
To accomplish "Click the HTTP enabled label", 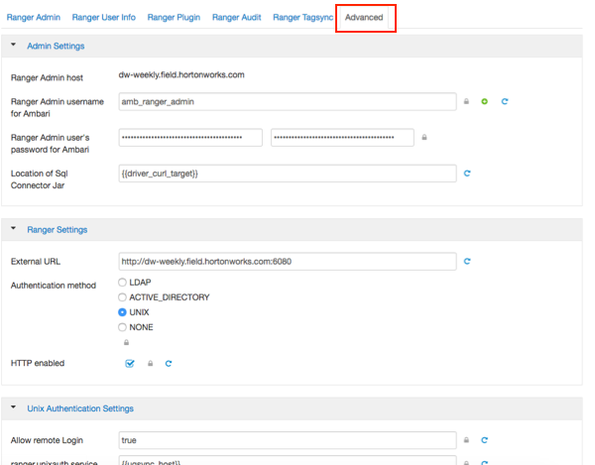I will tap(38, 363).
